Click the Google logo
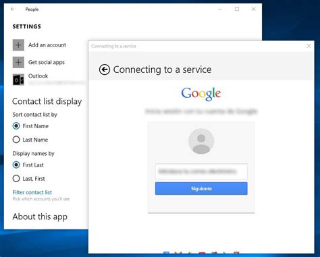 201,94
